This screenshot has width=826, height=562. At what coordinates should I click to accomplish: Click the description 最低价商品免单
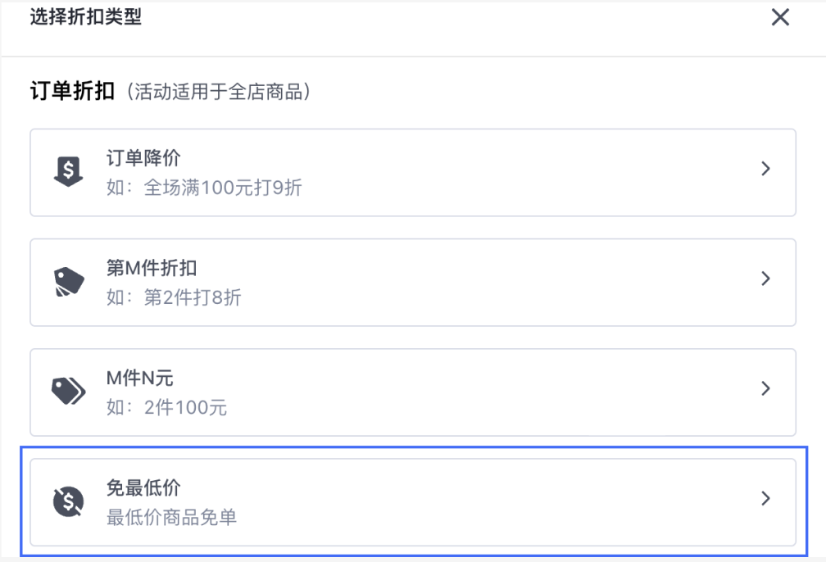172,517
